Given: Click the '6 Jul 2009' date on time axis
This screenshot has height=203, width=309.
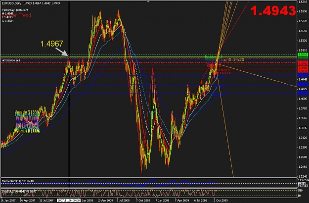Looking at the screenshot, I should [x=201, y=201].
